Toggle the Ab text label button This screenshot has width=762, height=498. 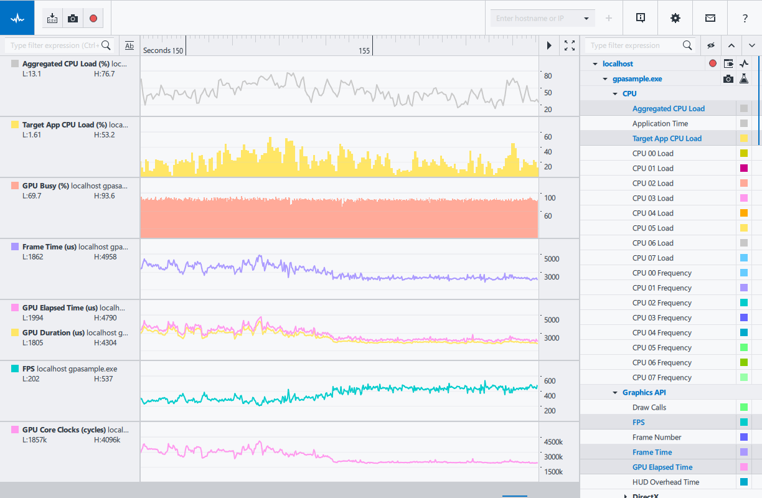click(x=129, y=45)
